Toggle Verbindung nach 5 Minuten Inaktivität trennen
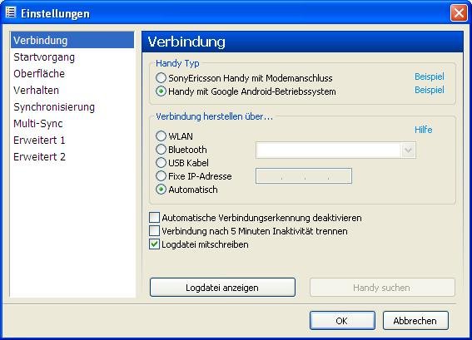Screen dimensions: 472x340 [x=155, y=231]
